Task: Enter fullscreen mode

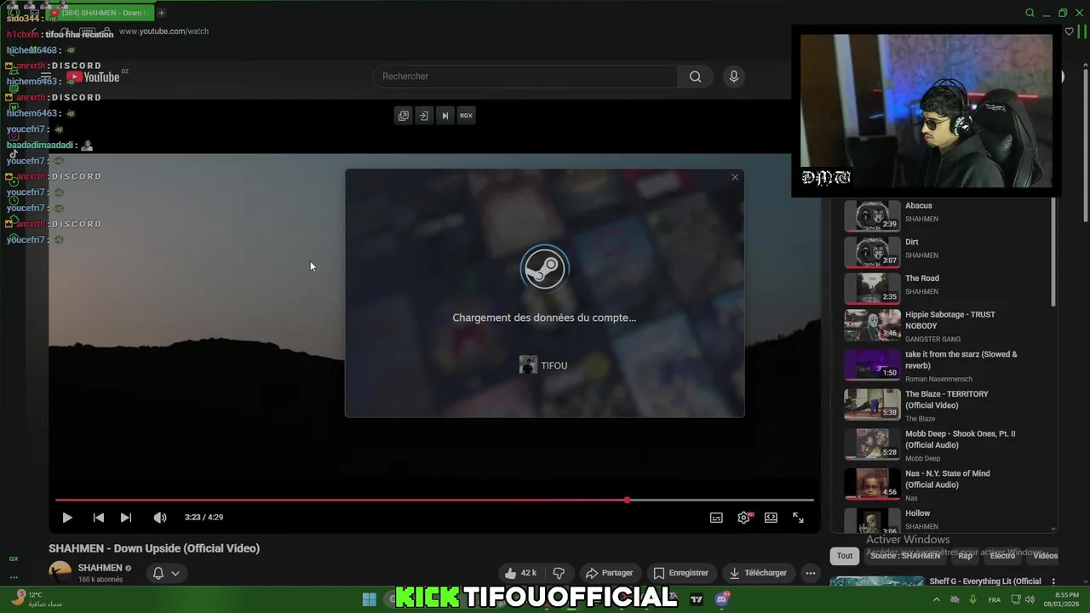Action: 798,518
